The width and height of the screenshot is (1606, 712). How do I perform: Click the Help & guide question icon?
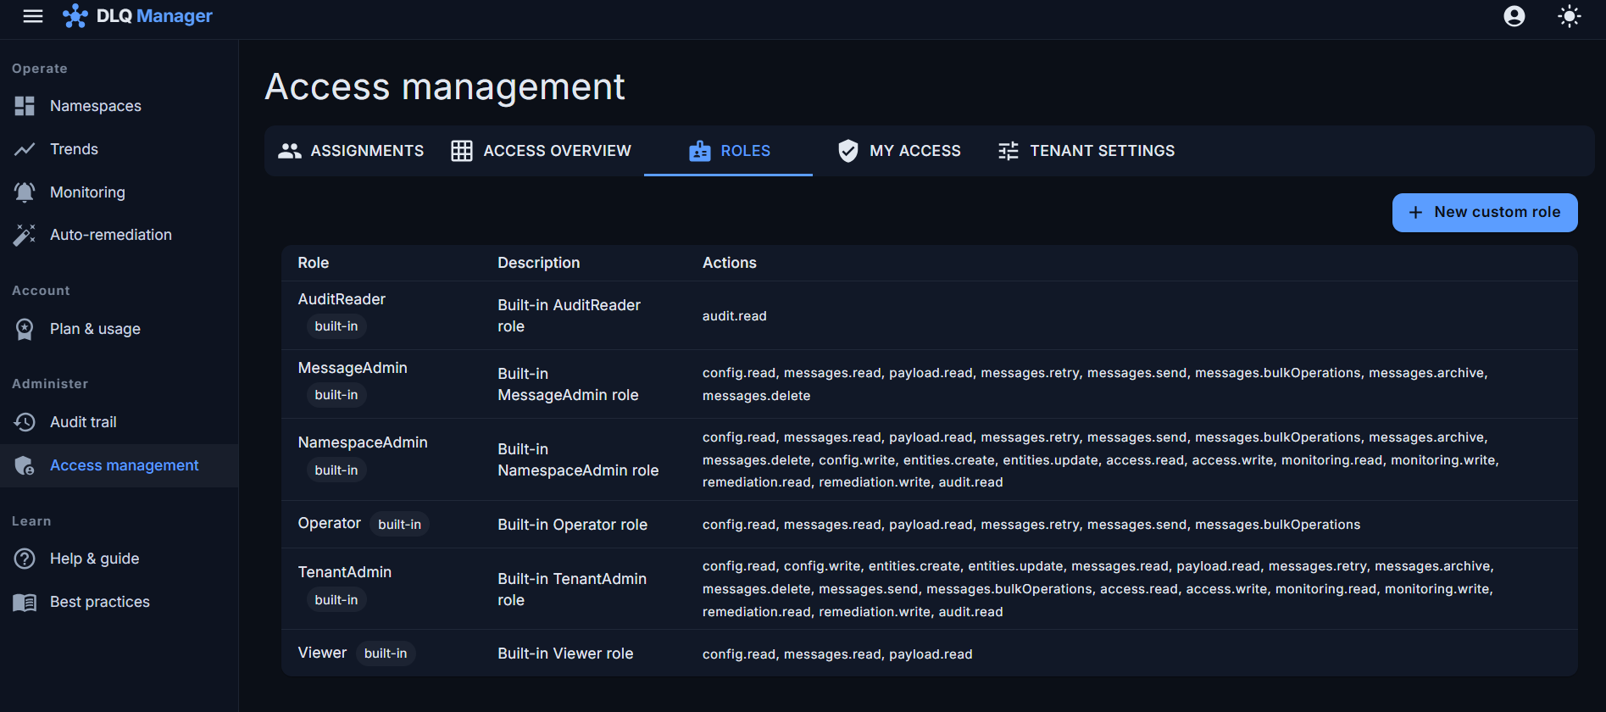click(25, 559)
